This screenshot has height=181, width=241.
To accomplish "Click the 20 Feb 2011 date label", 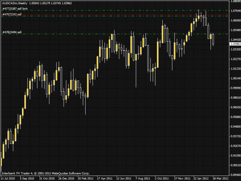I will point(86,178).
